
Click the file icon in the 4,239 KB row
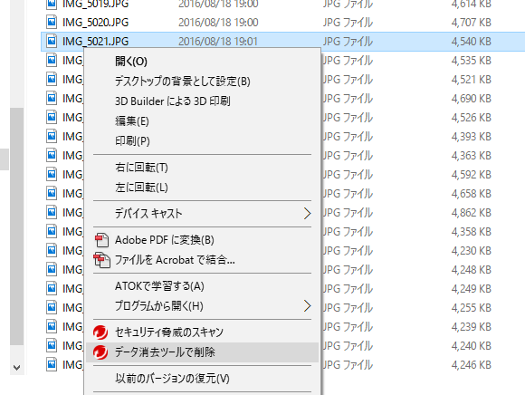(52, 326)
